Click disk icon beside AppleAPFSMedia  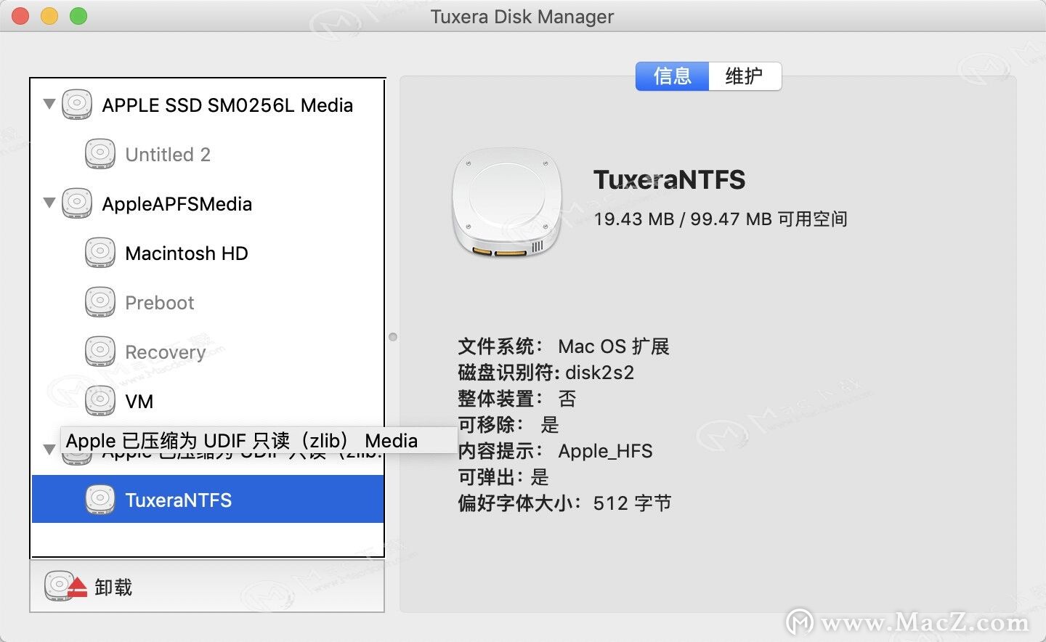(x=77, y=203)
